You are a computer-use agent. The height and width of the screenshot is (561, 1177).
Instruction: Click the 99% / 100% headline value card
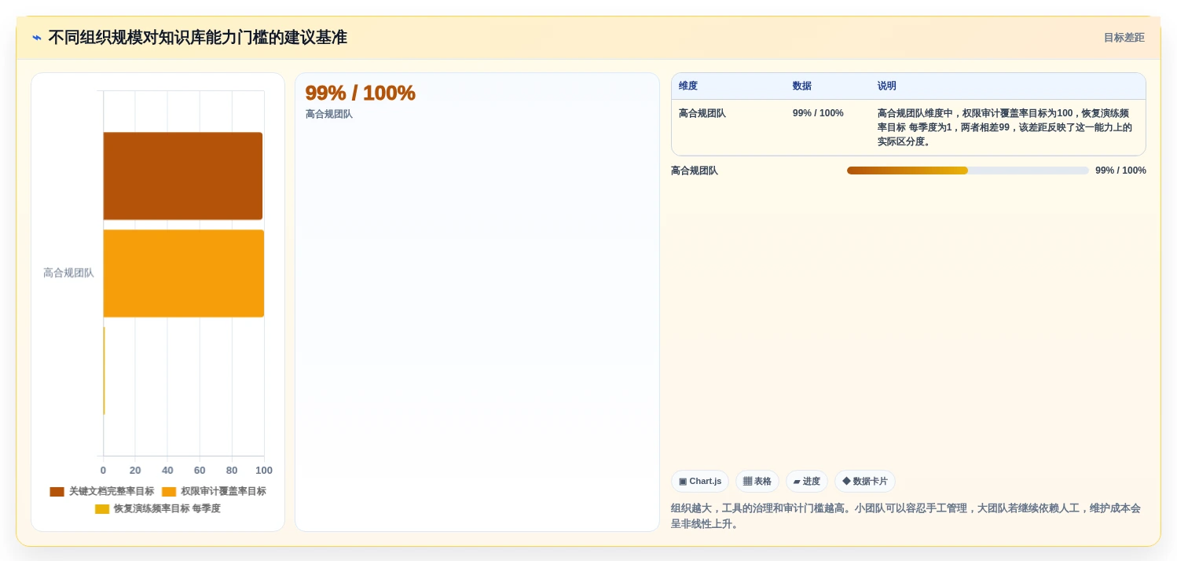[477, 302]
